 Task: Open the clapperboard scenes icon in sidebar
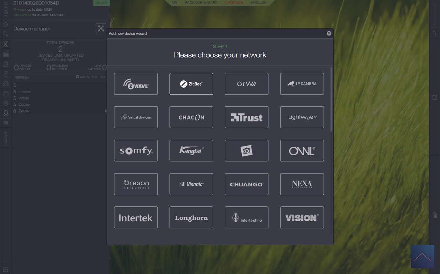(5, 54)
